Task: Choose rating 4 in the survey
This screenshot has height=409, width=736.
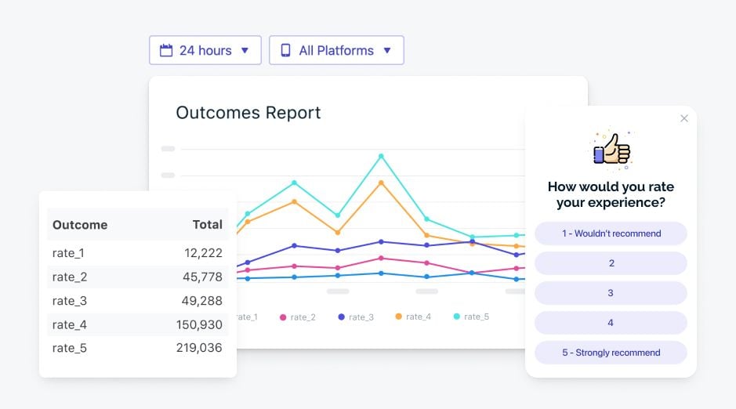Action: 611,323
